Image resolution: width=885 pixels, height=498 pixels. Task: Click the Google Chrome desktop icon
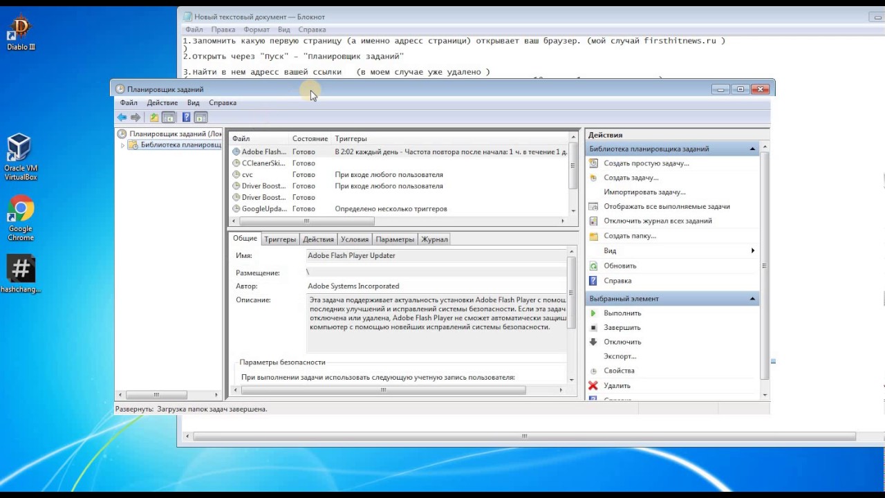[x=21, y=219]
